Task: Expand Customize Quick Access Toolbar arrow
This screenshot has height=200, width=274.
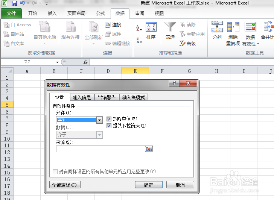Action: tap(47, 3)
